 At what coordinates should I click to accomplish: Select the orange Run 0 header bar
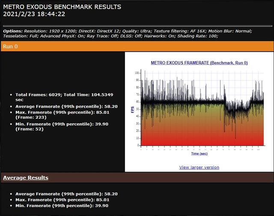click(137, 46)
